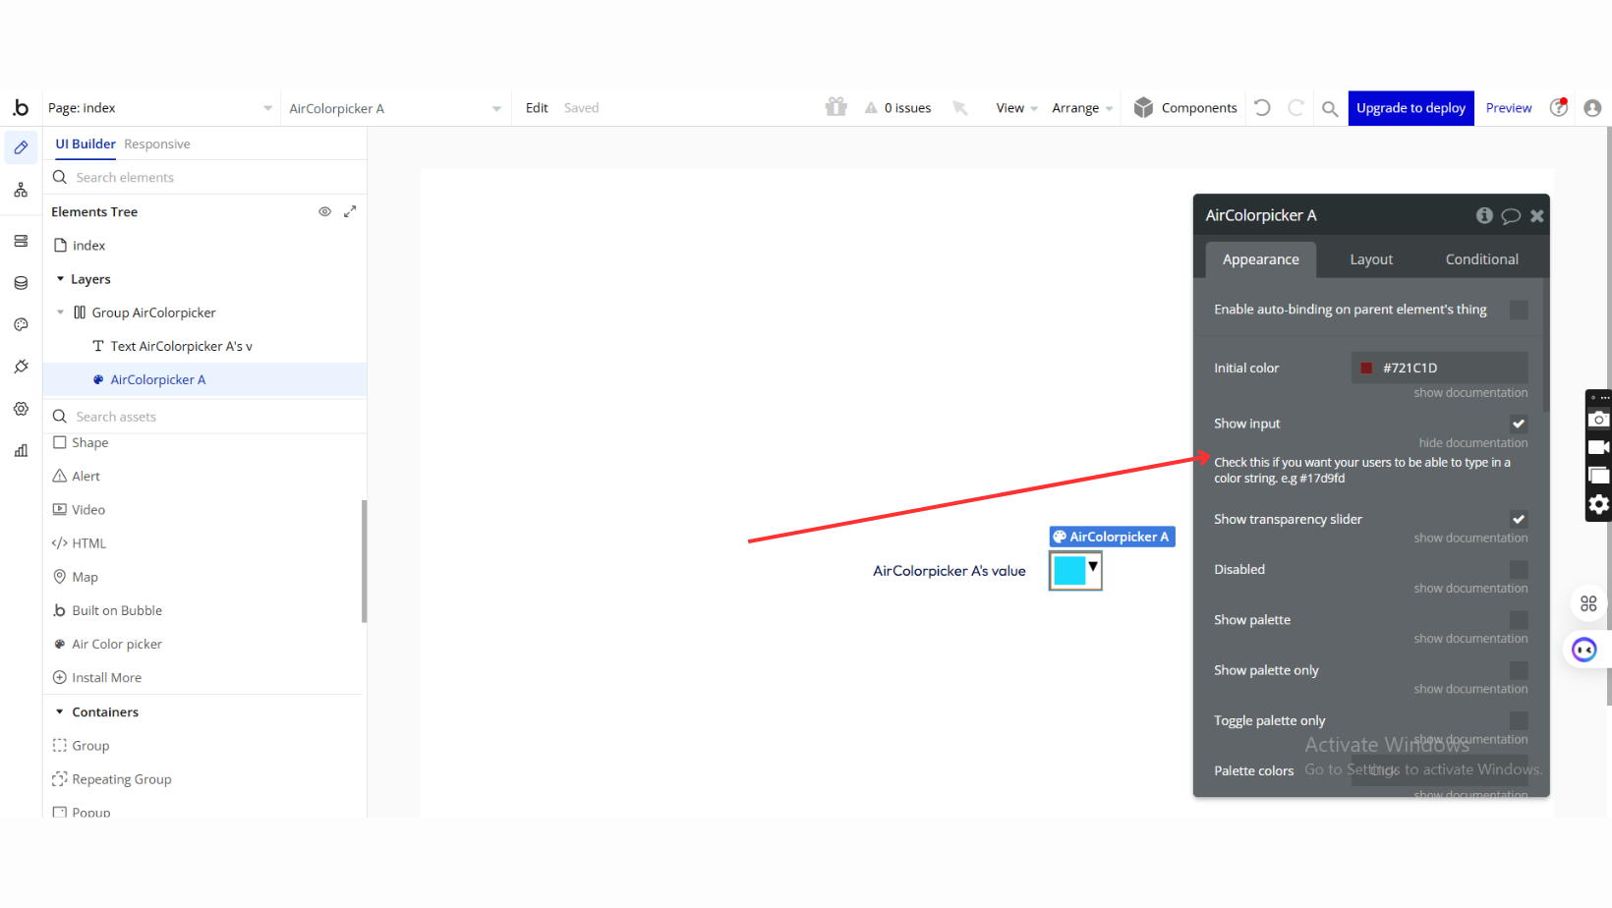Collapse the Containers section

pos(60,711)
